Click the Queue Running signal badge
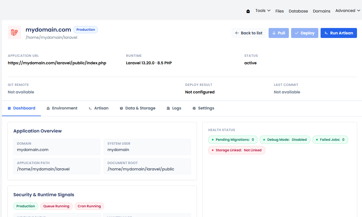This screenshot has height=217, width=362. point(56,206)
